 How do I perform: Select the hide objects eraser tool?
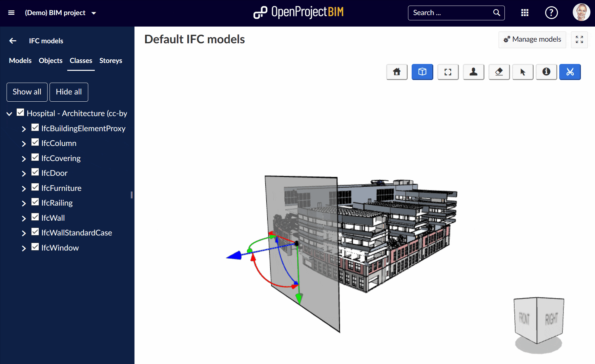499,72
